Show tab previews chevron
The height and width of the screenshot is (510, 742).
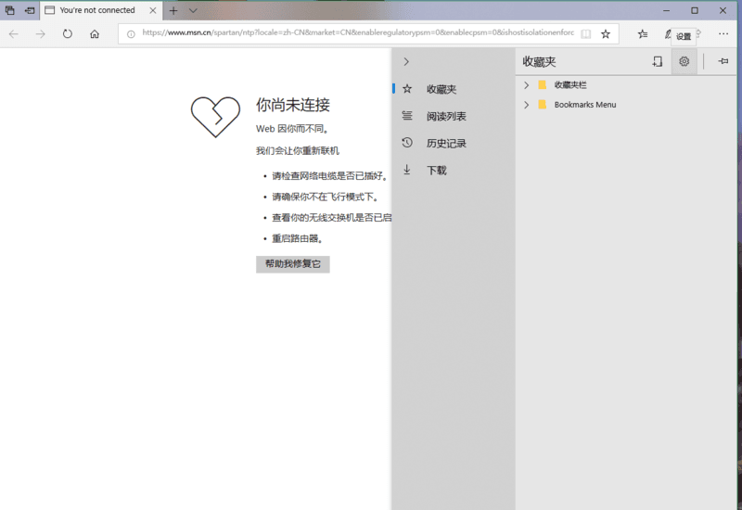[193, 10]
